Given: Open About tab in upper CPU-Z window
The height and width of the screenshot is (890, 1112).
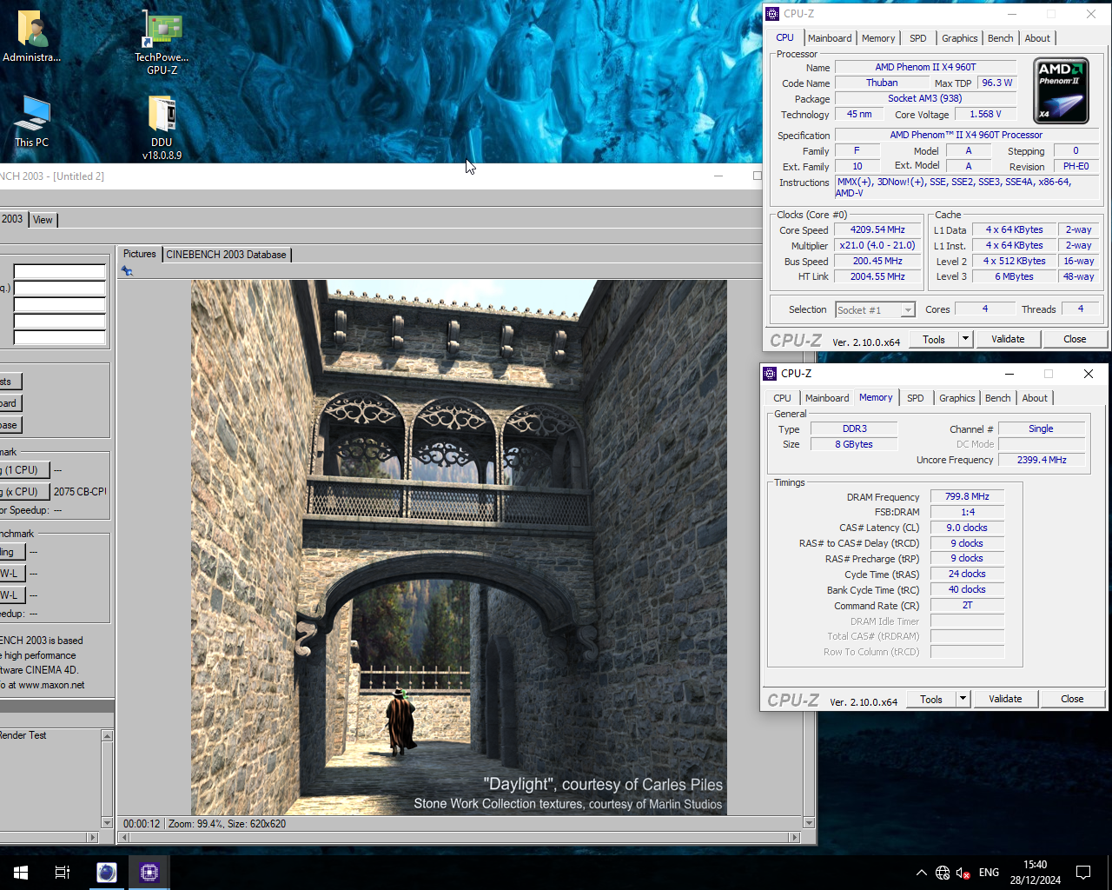Looking at the screenshot, I should (x=1037, y=38).
